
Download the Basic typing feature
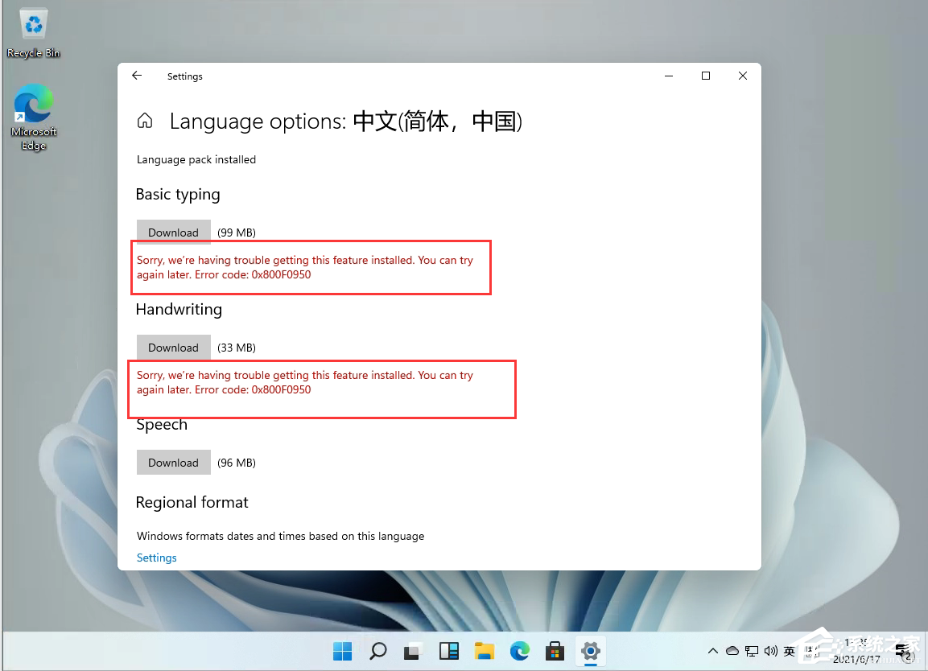coord(173,232)
